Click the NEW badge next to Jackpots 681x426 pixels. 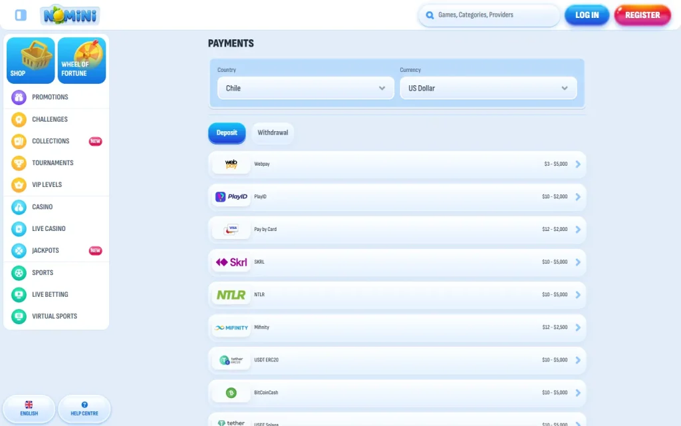(96, 250)
